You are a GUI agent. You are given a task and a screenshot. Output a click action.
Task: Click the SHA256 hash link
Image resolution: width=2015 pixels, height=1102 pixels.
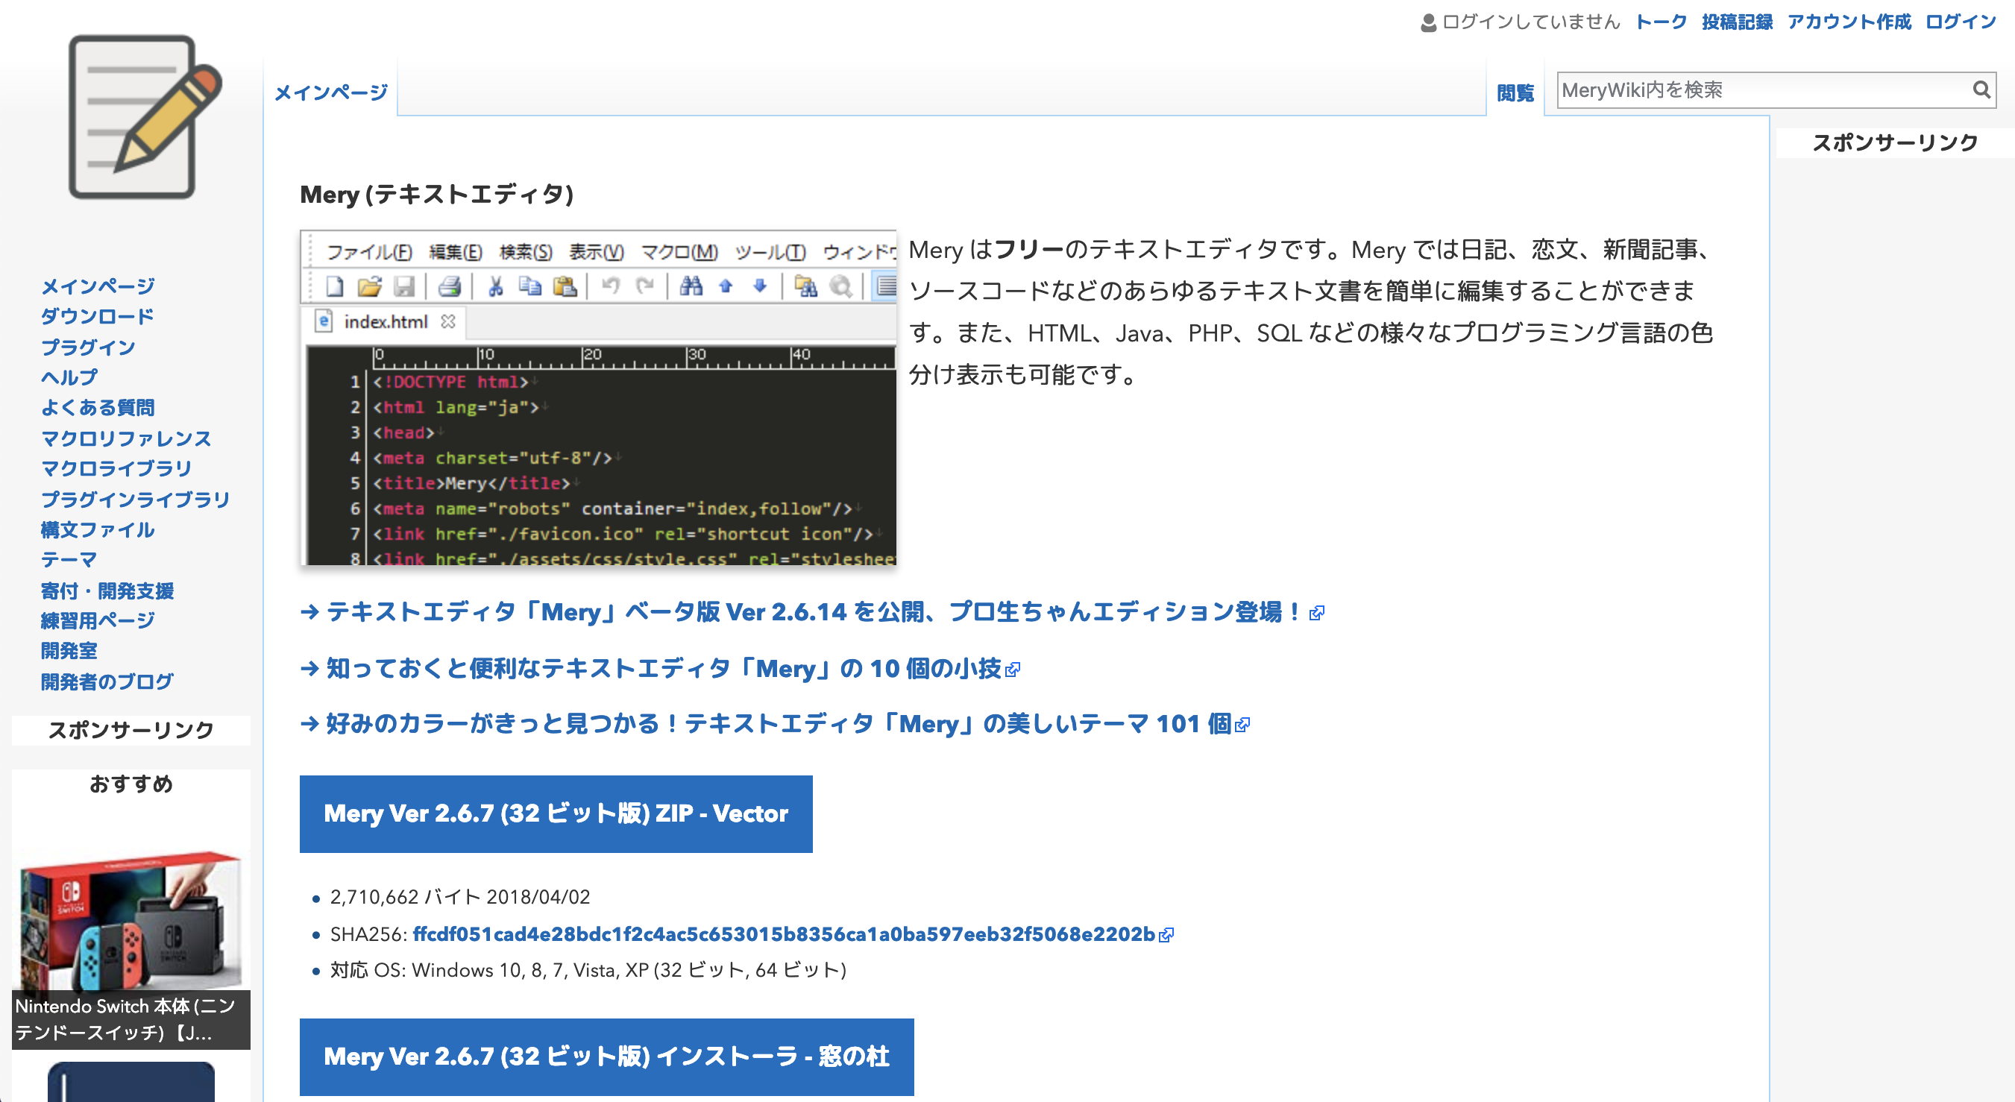point(784,936)
